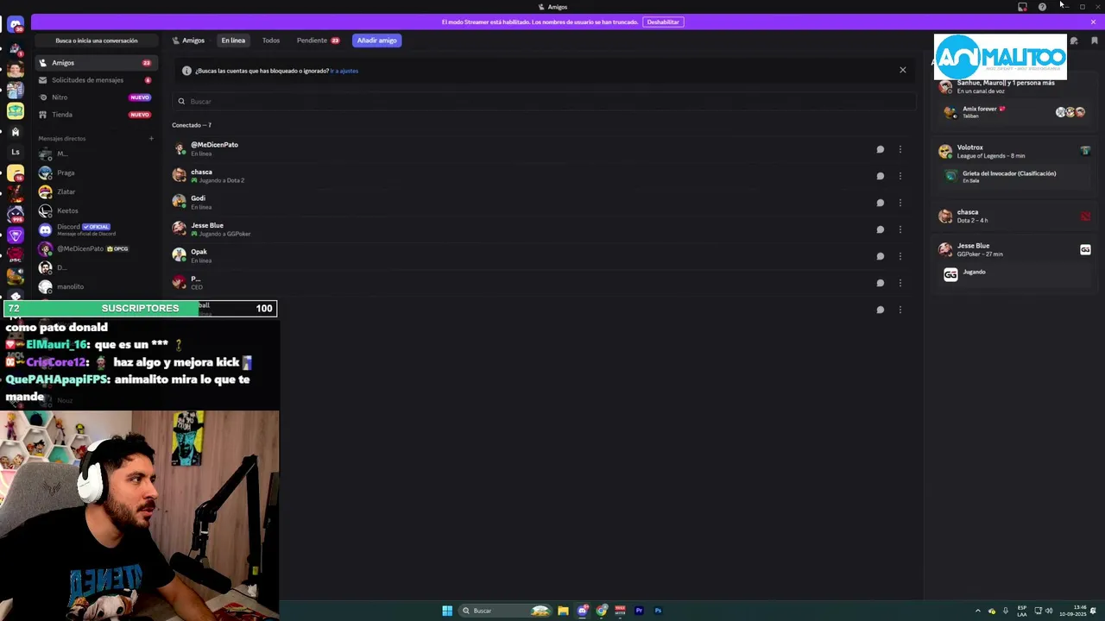Click the Windows taskbar Buscar search box

(503, 611)
